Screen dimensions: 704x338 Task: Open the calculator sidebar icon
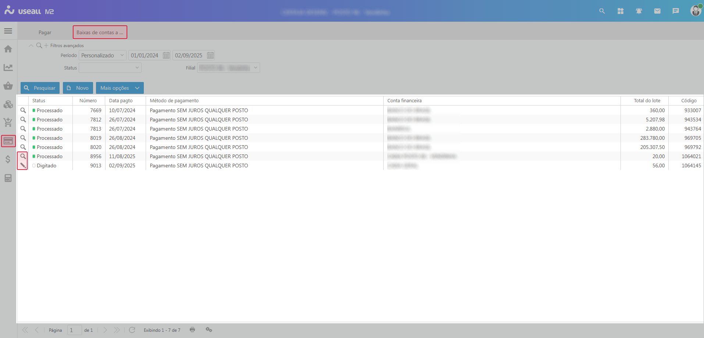coord(8,178)
